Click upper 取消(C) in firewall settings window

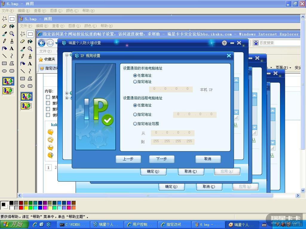(x=191, y=171)
